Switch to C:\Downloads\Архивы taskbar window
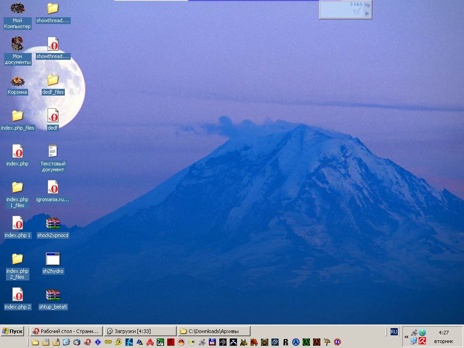464x348 pixels. pos(214,331)
